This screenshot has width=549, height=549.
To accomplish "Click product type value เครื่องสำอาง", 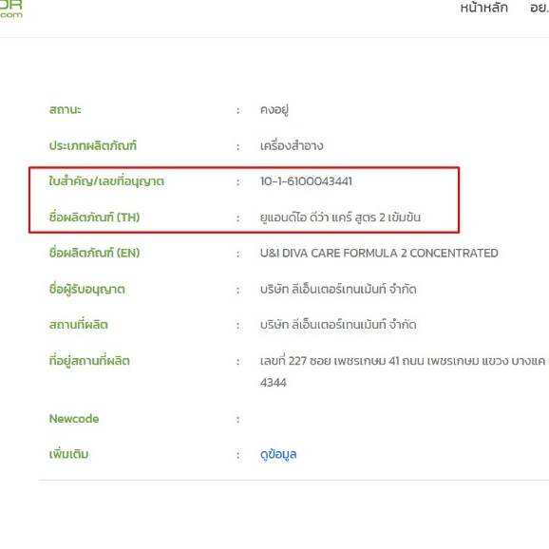I will (x=292, y=145).
